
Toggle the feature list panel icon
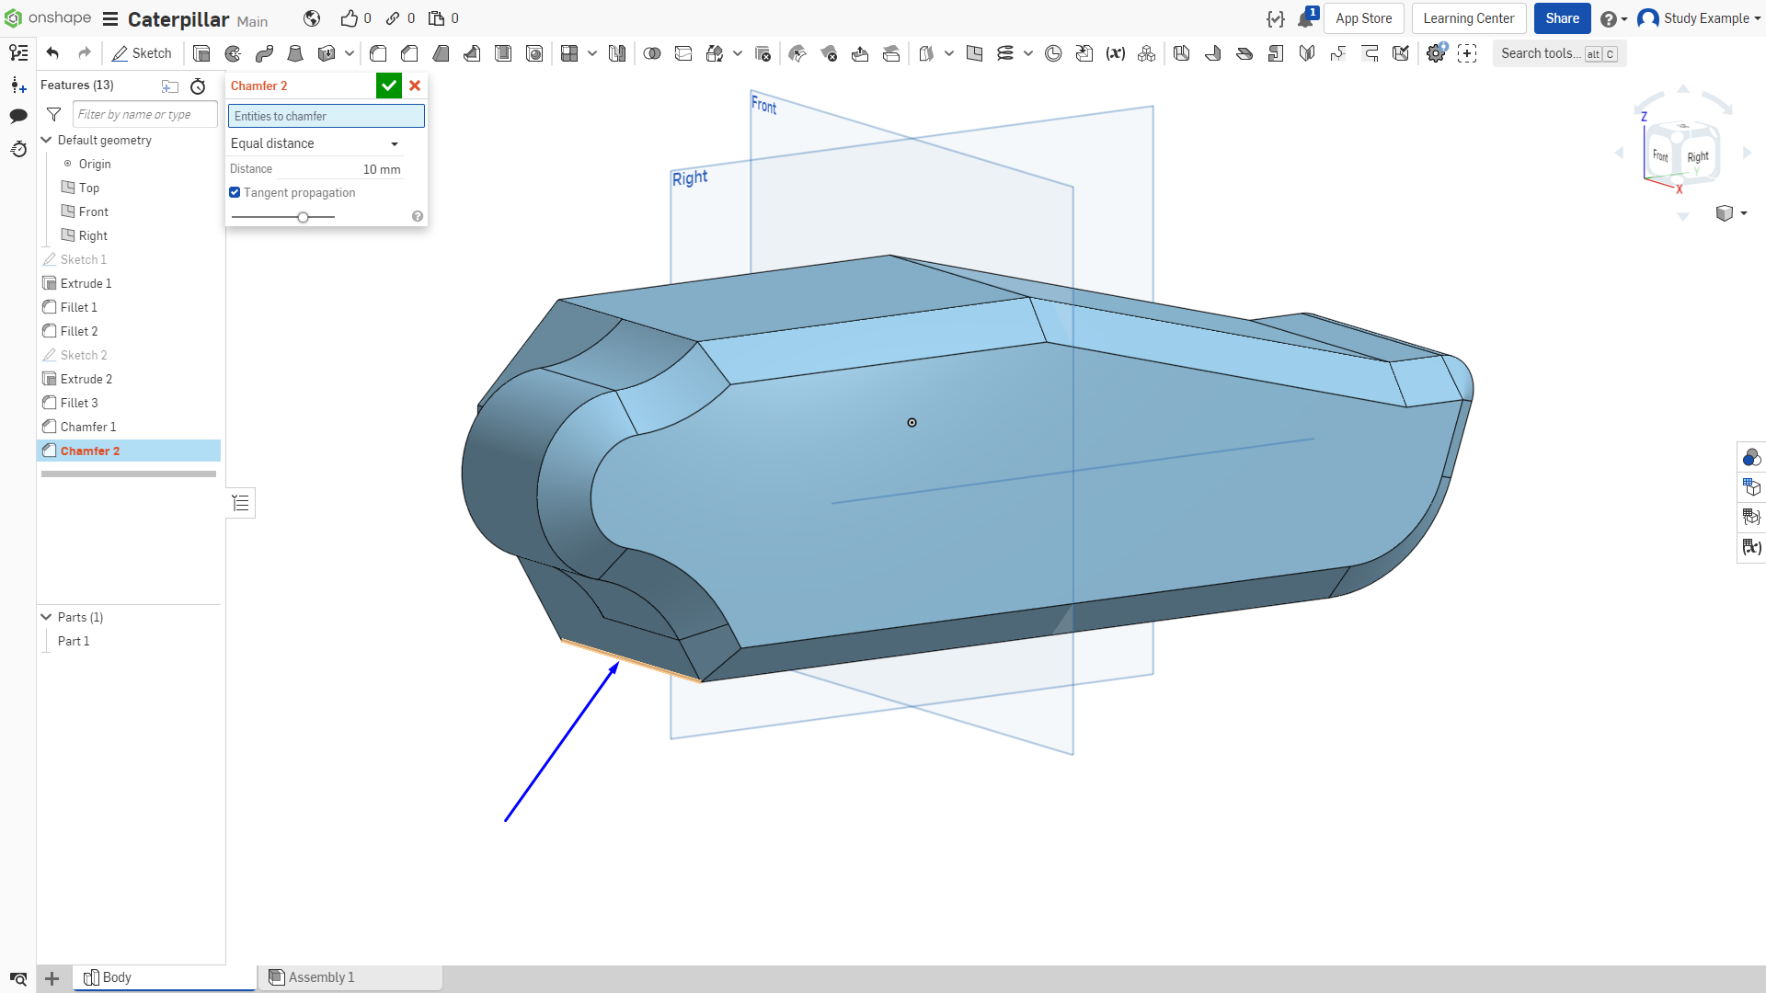(18, 52)
